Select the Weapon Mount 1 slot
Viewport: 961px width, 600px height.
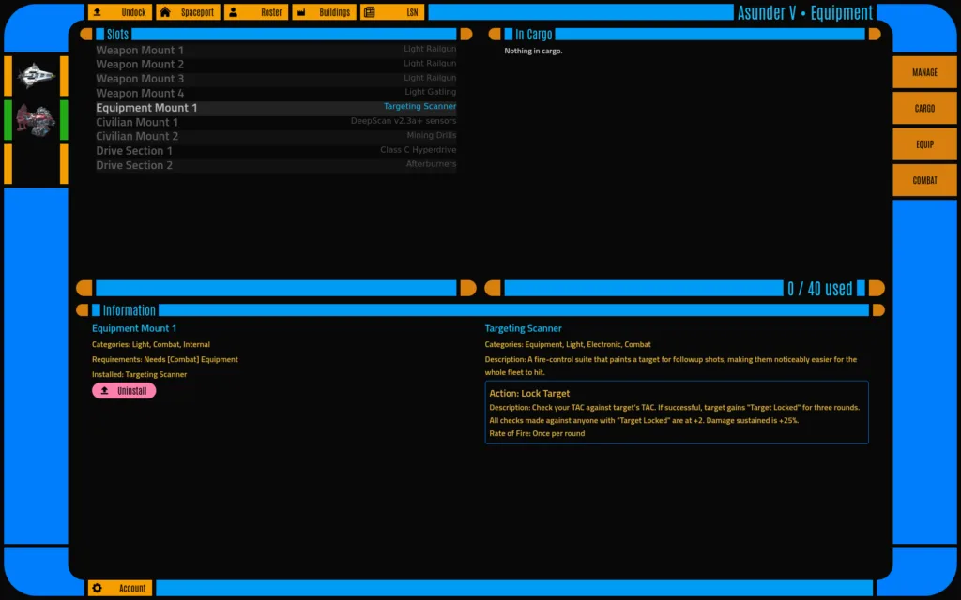(276, 51)
